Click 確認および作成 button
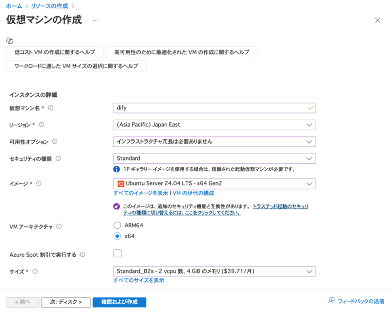 119,302
